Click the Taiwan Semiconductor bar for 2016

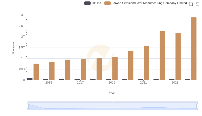coord(68,70)
